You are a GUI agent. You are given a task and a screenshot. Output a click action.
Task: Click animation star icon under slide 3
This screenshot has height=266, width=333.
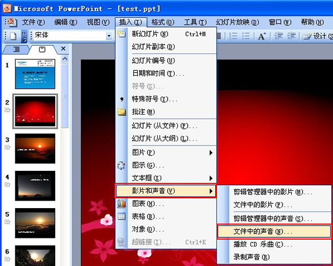tap(7, 147)
